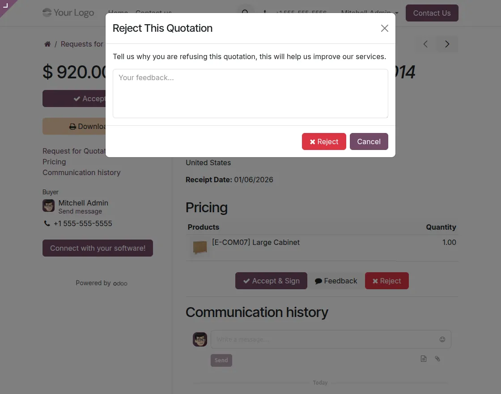
Task: Click the Send message link under Mitchell Admin
Action: (x=80, y=211)
